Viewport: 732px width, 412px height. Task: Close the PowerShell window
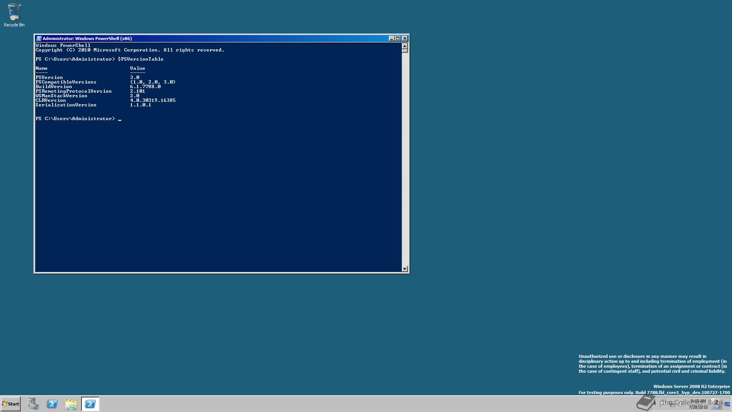tap(405, 39)
